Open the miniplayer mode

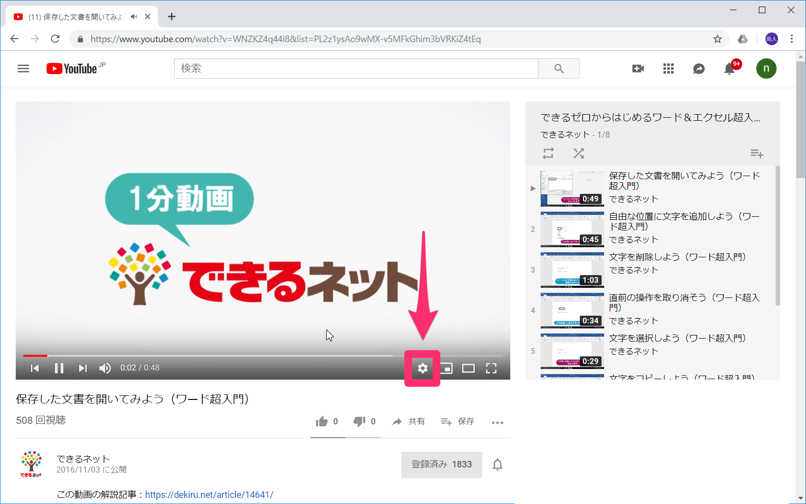click(446, 368)
